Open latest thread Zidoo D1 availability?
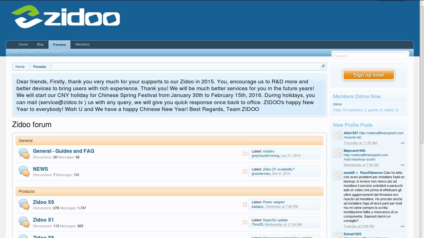424x238 pixels. 279,169
